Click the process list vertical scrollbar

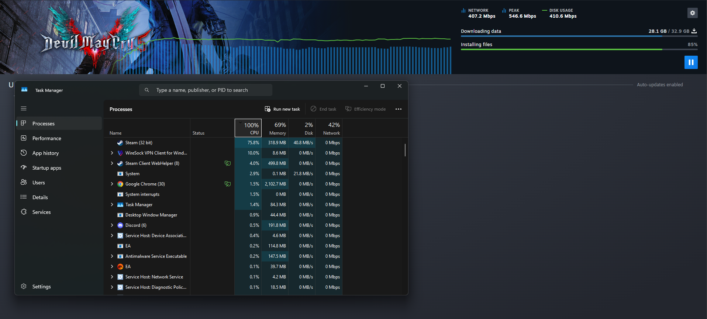click(x=405, y=150)
